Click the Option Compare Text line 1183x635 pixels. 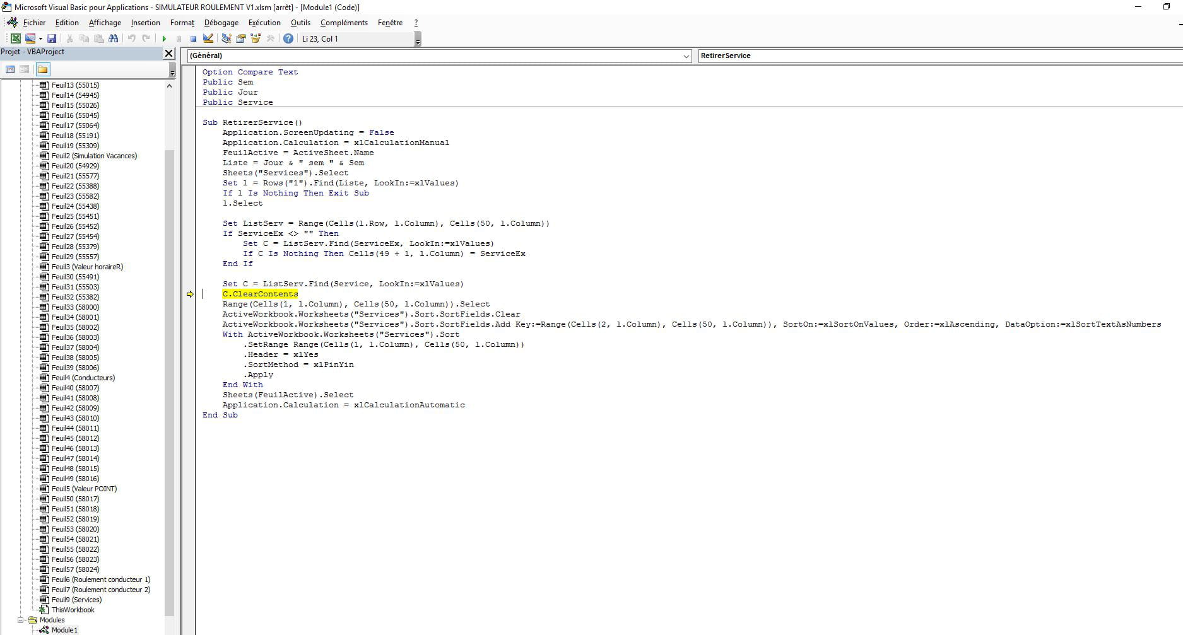click(250, 72)
